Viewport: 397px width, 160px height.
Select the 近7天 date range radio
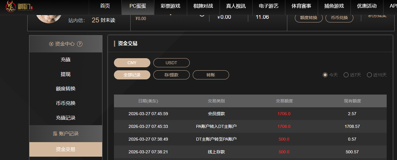[346, 75]
